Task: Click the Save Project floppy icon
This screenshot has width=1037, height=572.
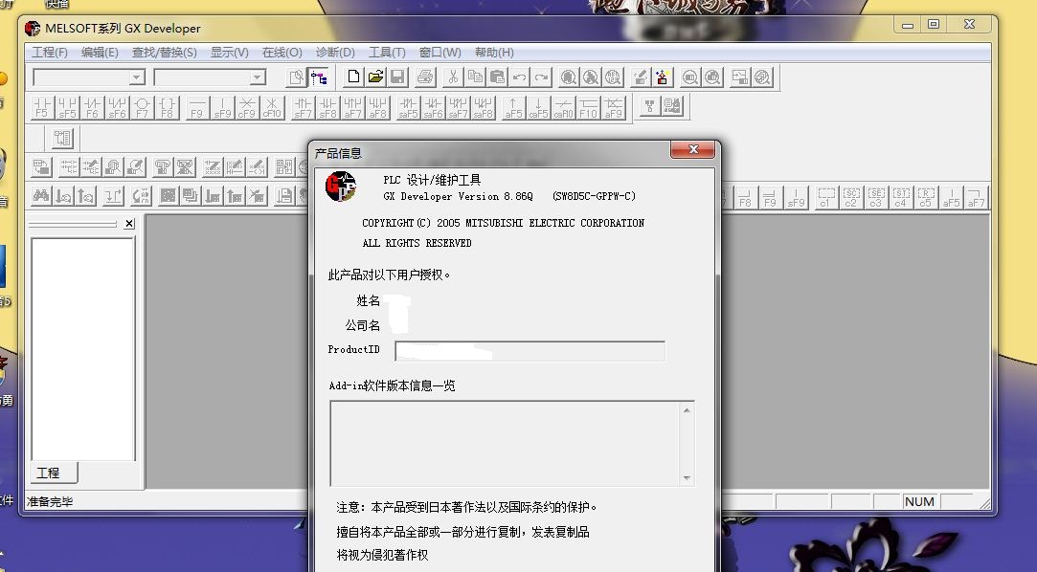Action: [x=397, y=77]
